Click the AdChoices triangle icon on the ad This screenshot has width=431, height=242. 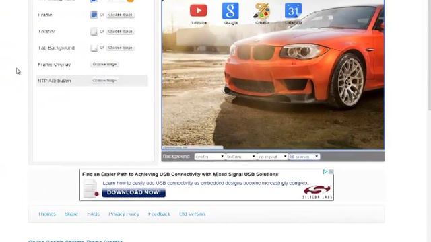[x=325, y=172]
